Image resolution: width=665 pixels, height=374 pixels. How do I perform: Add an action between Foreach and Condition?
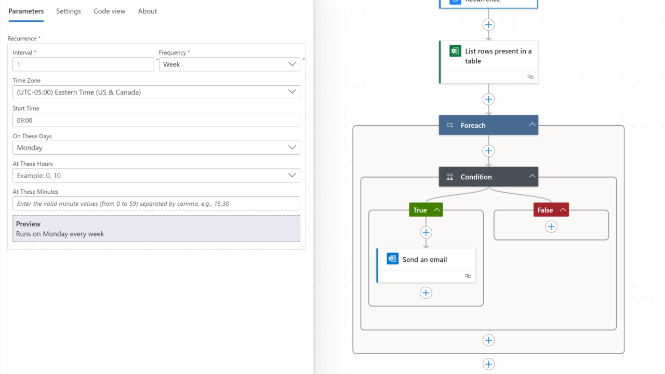(x=488, y=151)
